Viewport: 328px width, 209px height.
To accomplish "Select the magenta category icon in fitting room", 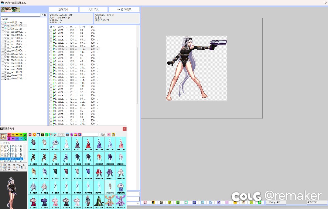I will 9,138.
